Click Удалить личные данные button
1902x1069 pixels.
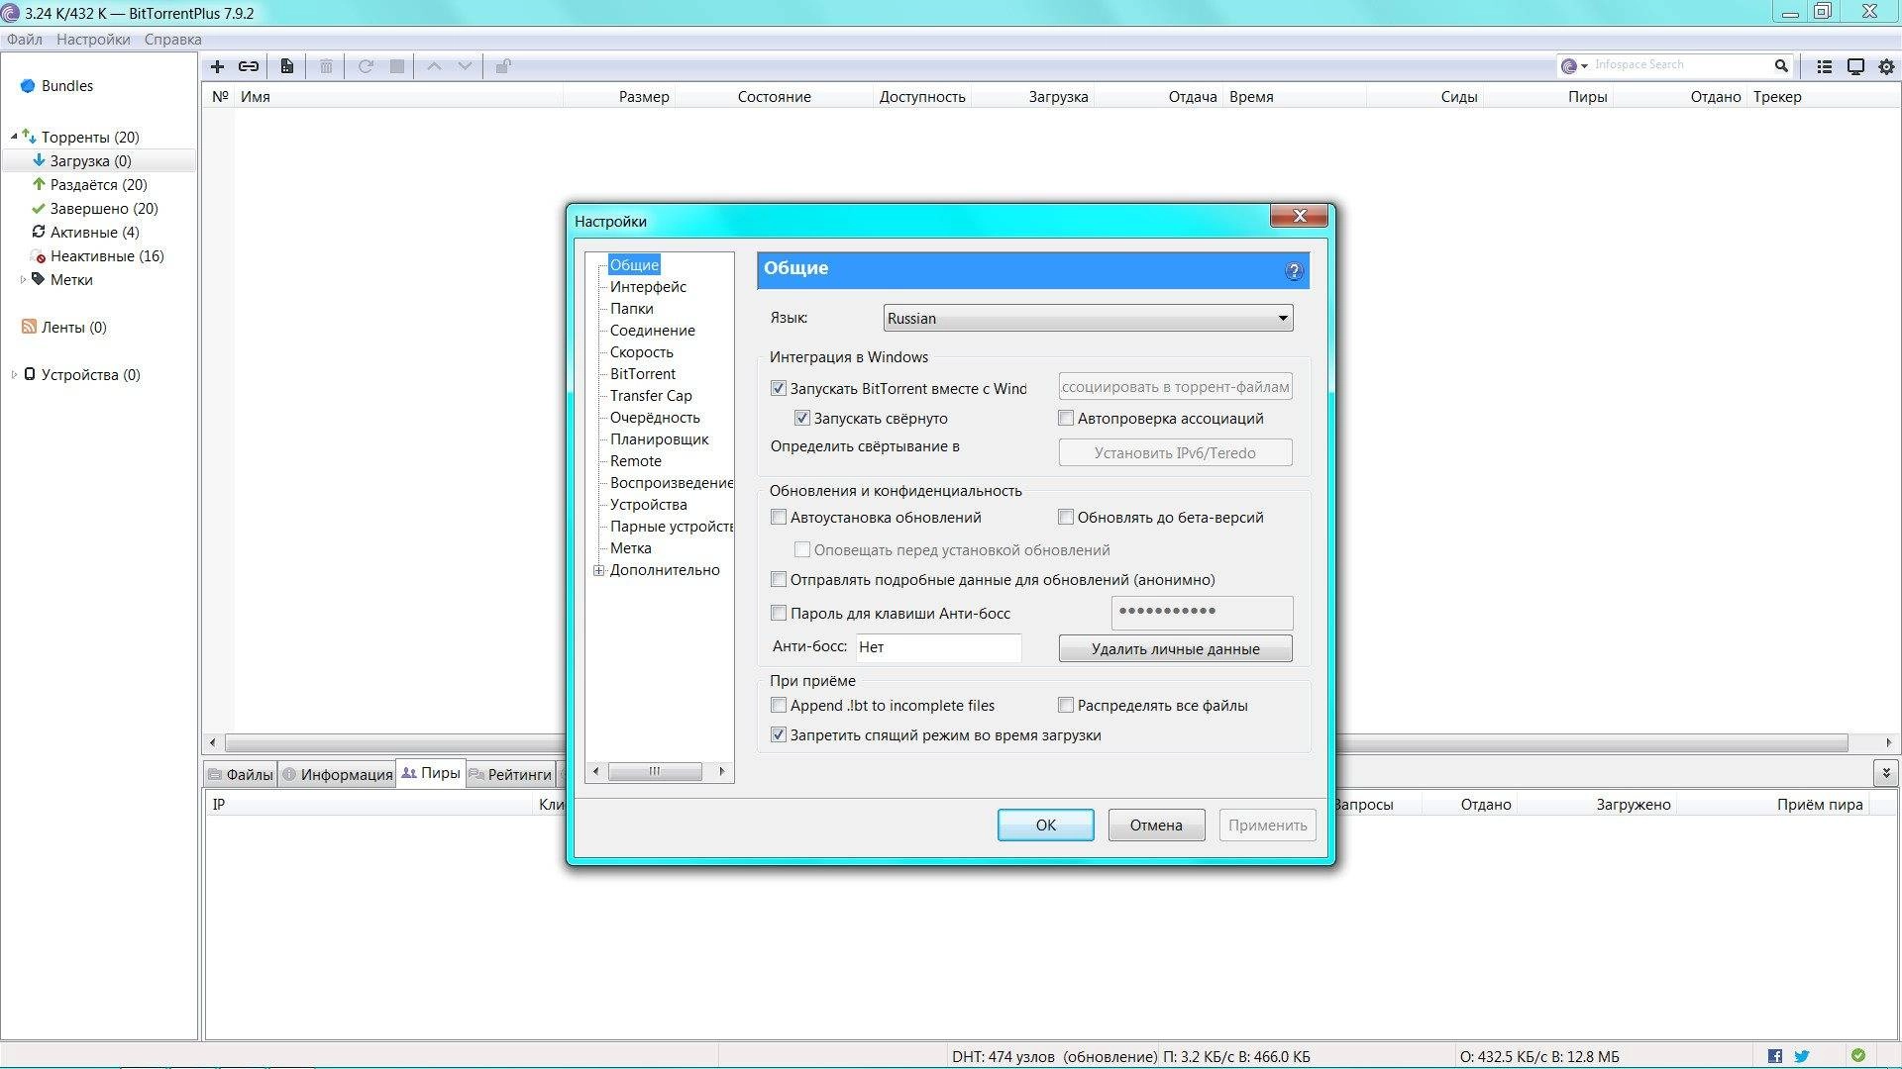(x=1176, y=648)
